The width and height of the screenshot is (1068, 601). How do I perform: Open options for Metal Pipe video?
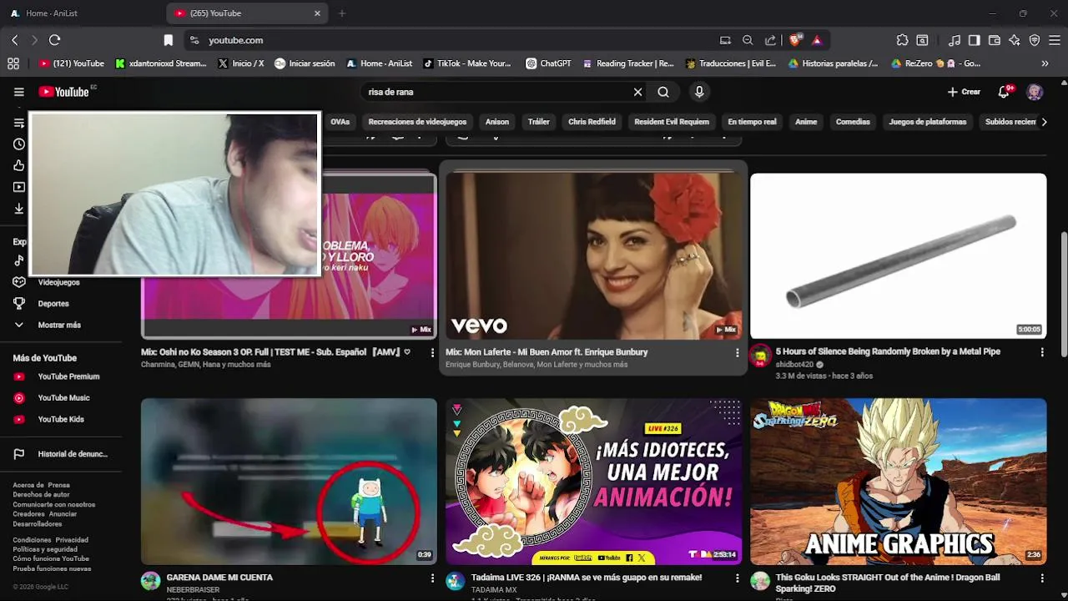1041,353
